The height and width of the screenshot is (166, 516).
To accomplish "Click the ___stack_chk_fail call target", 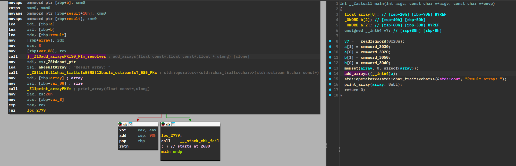I will tap(199, 141).
